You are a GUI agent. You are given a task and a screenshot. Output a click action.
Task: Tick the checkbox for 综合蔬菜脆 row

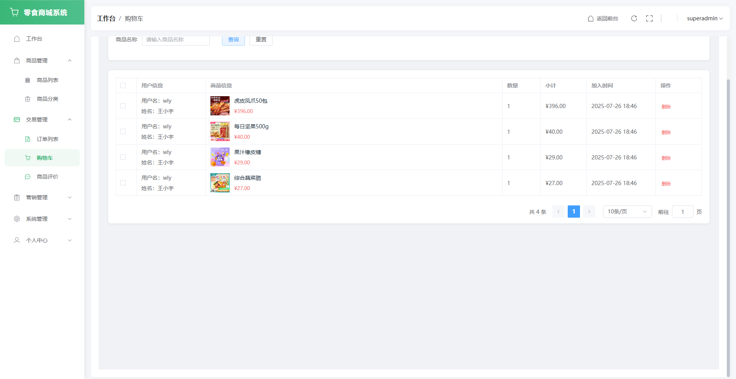(x=123, y=183)
